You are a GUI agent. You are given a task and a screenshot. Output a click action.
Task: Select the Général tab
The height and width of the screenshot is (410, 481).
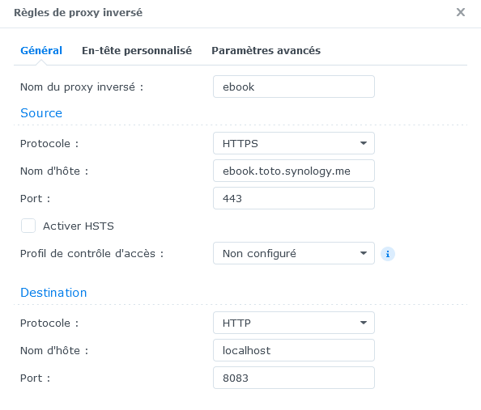41,51
